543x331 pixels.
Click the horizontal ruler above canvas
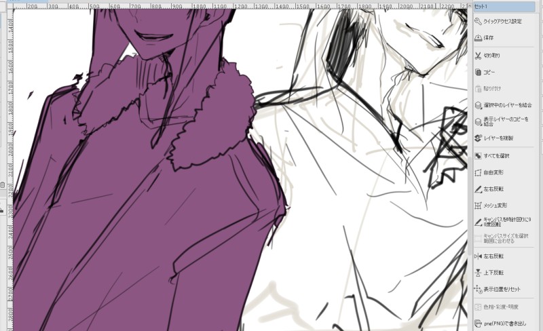[240, 6]
